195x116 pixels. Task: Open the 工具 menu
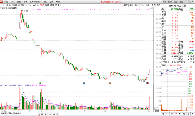[51, 2]
